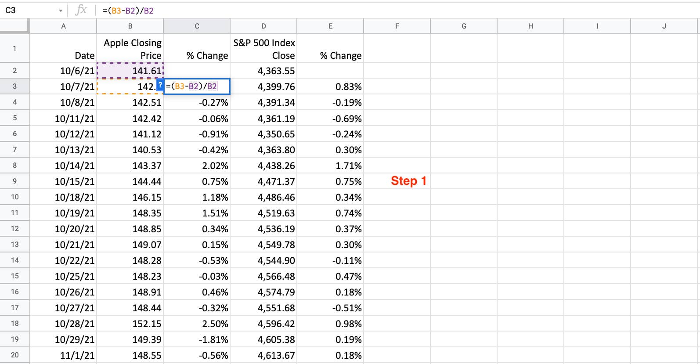This screenshot has height=364, width=700.
Task: Select column C header
Action: coord(197,26)
